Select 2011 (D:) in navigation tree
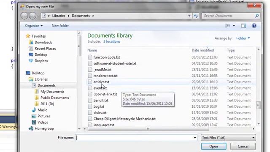Image resolution: width=270 pixels, height=152 pixels. coord(47,104)
